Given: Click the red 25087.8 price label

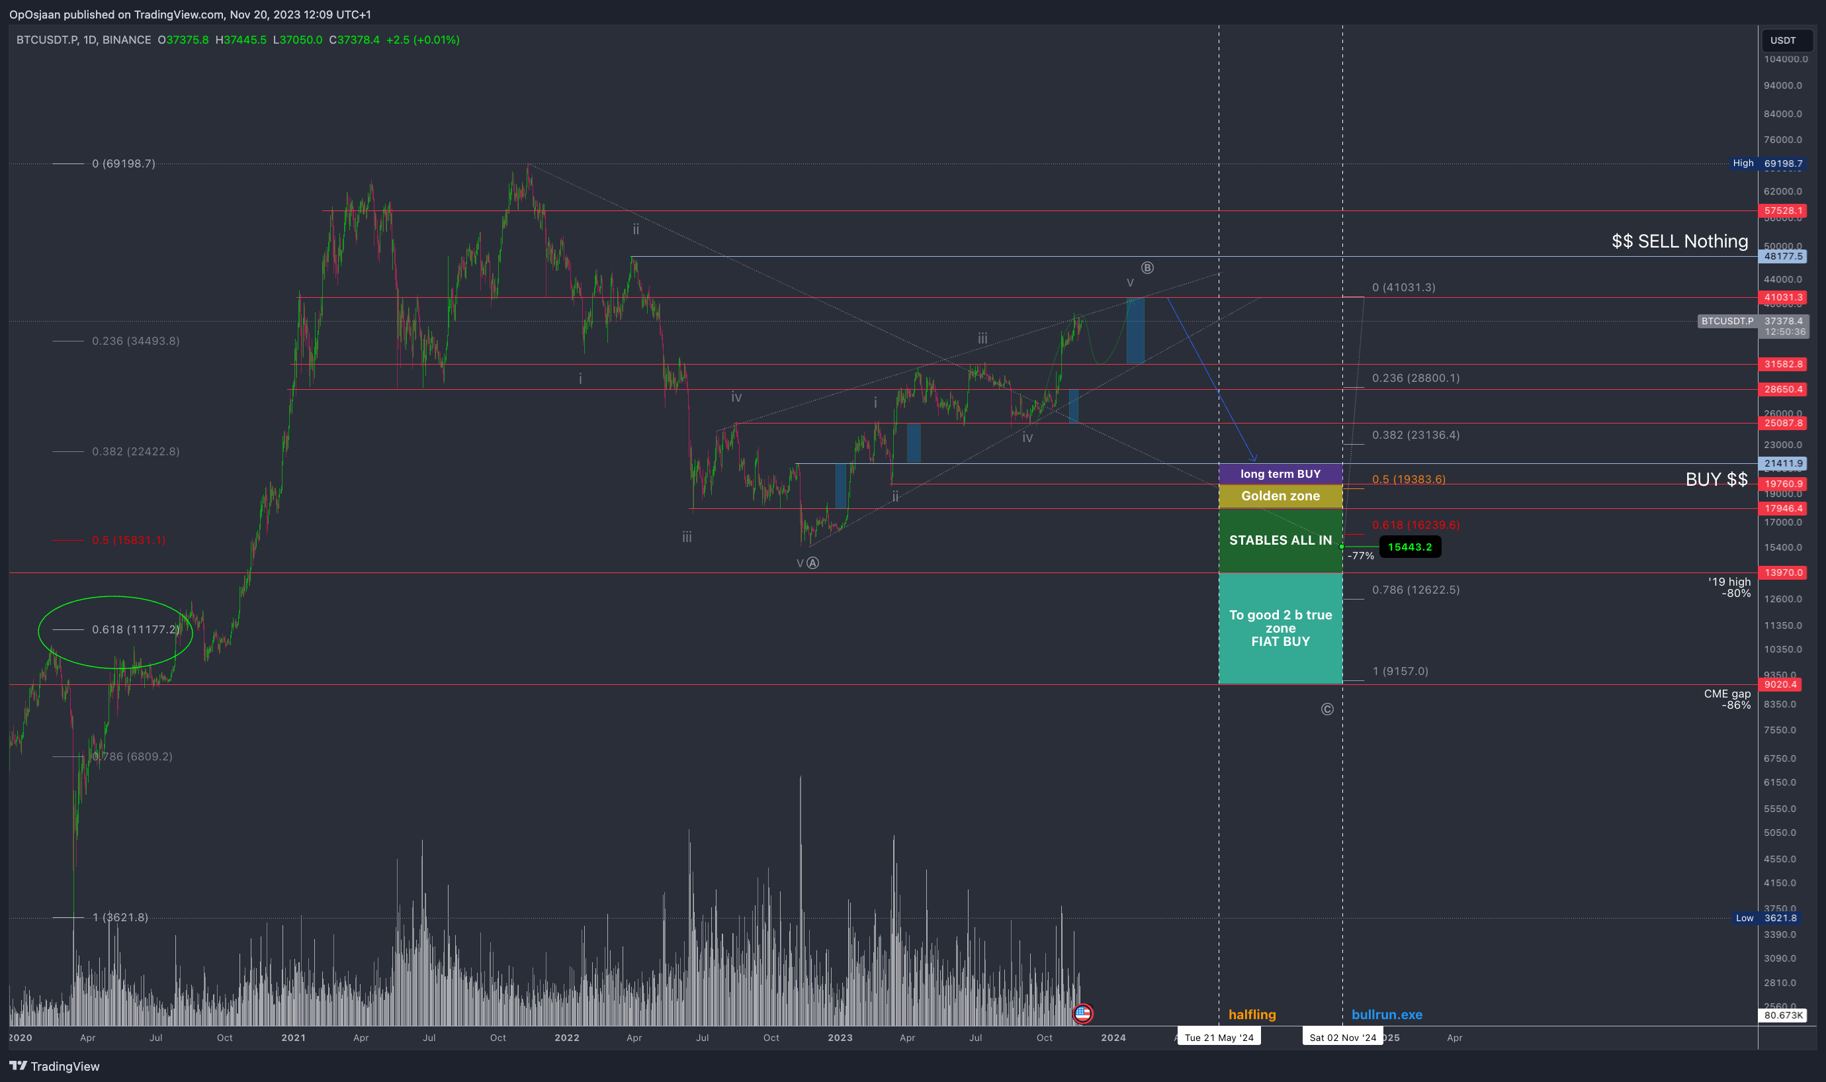Looking at the screenshot, I should pyautogui.click(x=1783, y=423).
